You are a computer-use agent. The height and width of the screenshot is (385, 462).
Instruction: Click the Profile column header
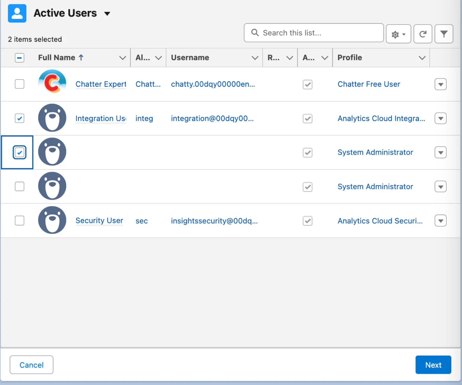coord(350,58)
